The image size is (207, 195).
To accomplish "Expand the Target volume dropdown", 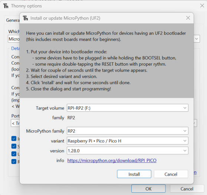I will coord(128,108).
